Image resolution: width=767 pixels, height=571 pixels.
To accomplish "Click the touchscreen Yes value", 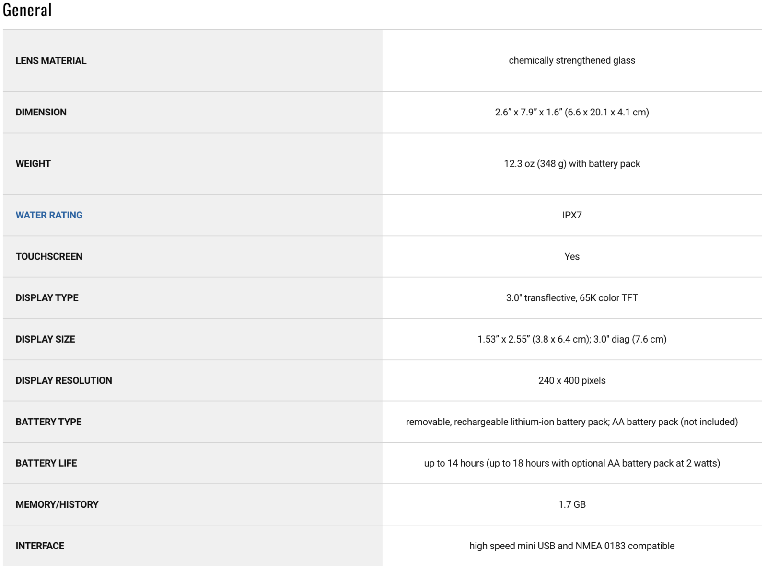I will coord(572,256).
